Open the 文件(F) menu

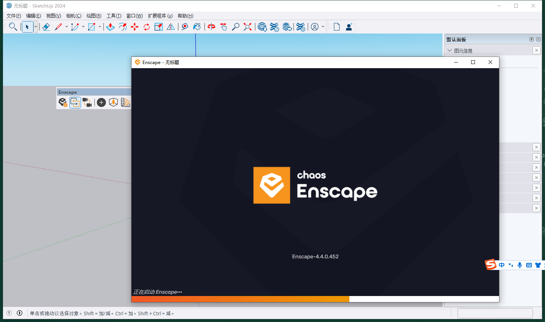coord(14,16)
